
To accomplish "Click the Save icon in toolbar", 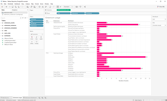I will [x=12, y=7].
